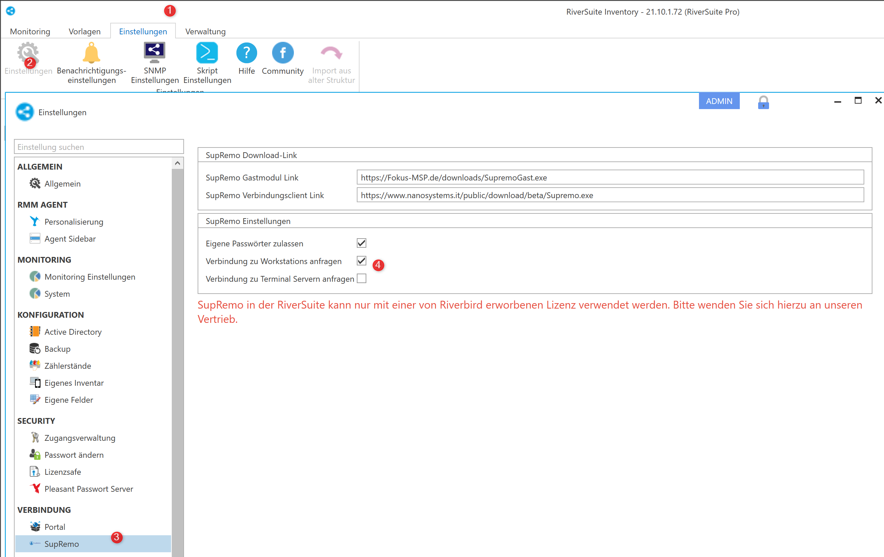The image size is (884, 557).
Task: Click Import aus alter Struktur arrow
Action: 331,53
